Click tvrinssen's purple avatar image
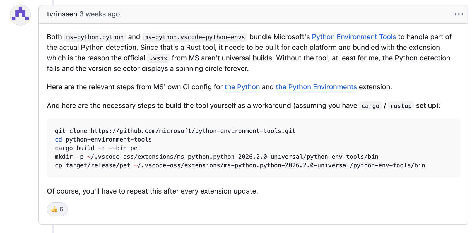472x233 pixels. pos(20,15)
